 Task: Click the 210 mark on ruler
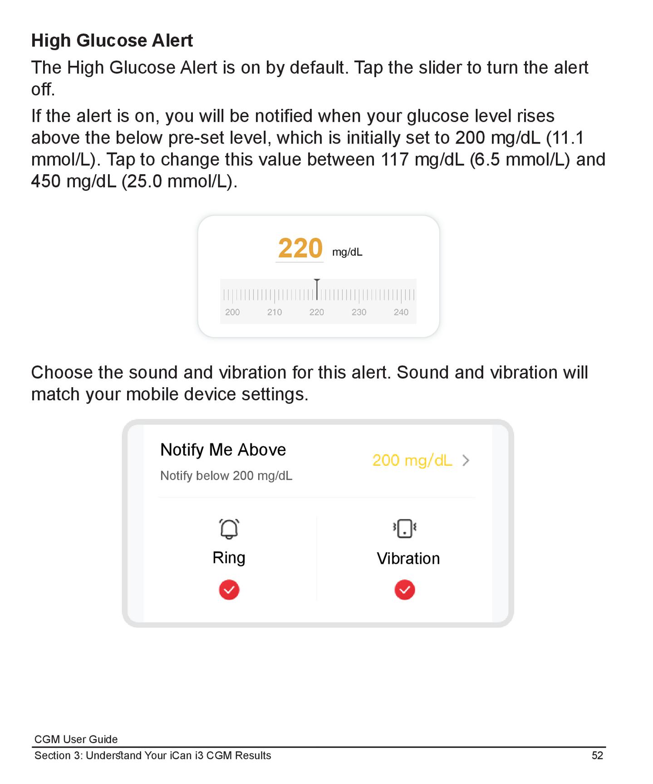coord(275,312)
